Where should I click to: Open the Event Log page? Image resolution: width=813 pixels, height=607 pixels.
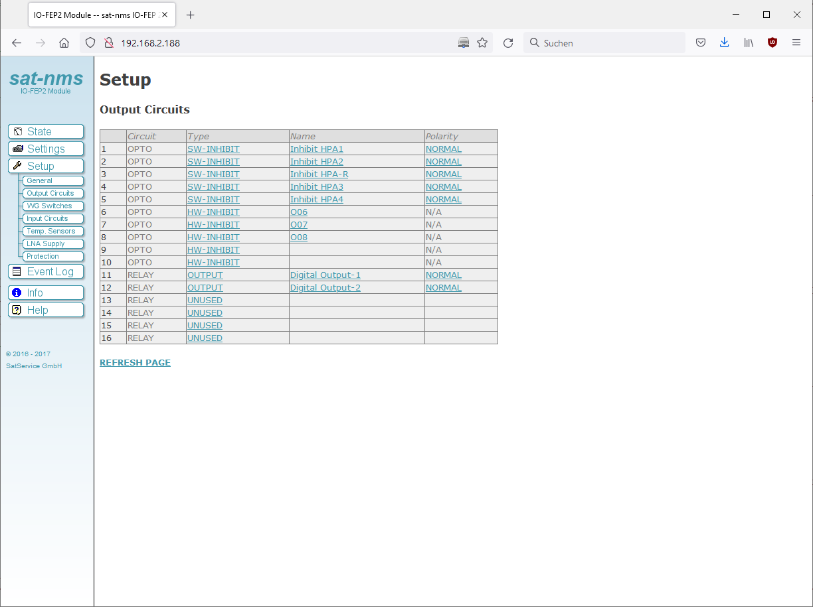point(46,271)
